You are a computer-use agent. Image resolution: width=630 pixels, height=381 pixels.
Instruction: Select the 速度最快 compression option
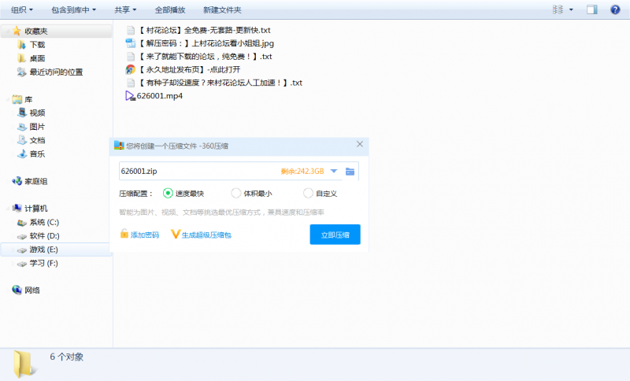[168, 193]
